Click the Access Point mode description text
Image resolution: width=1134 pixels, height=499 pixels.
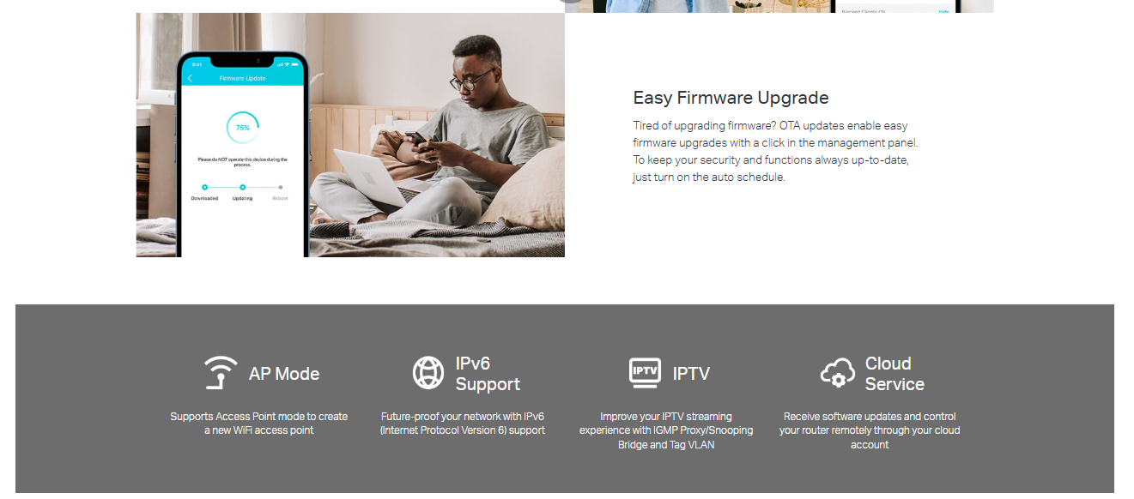pyautogui.click(x=259, y=424)
